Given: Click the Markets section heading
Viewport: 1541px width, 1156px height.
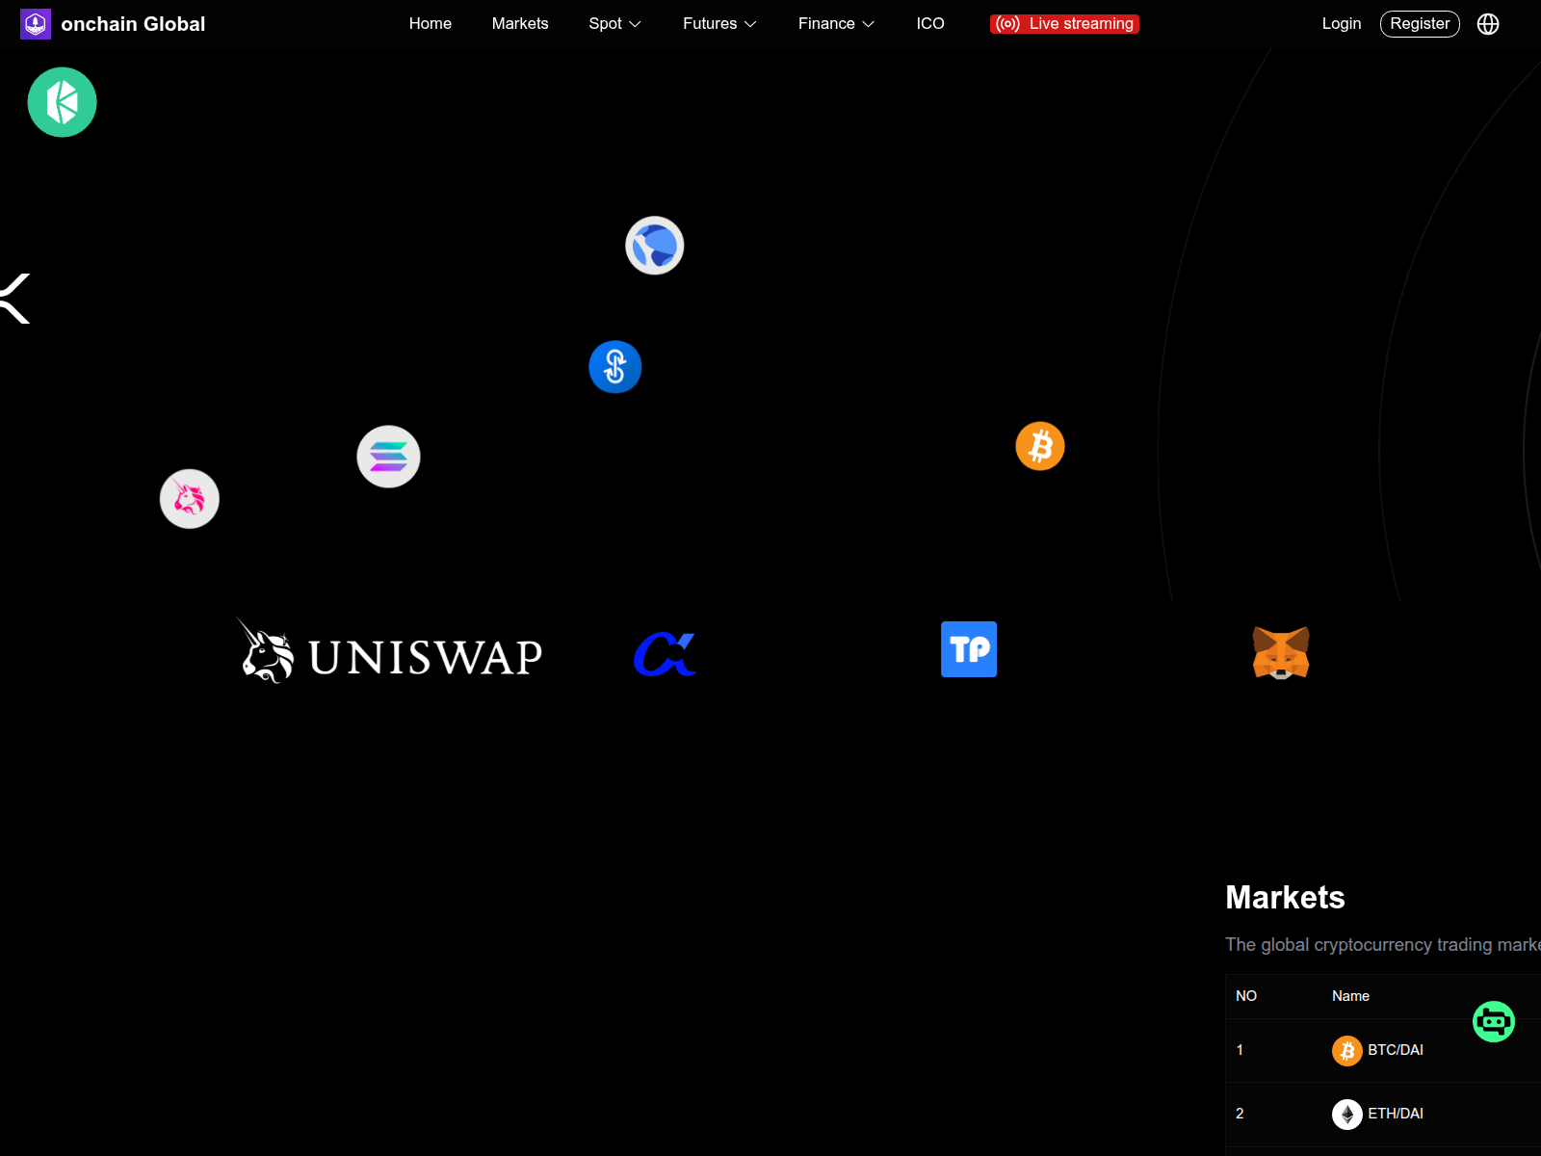Looking at the screenshot, I should tap(1285, 898).
